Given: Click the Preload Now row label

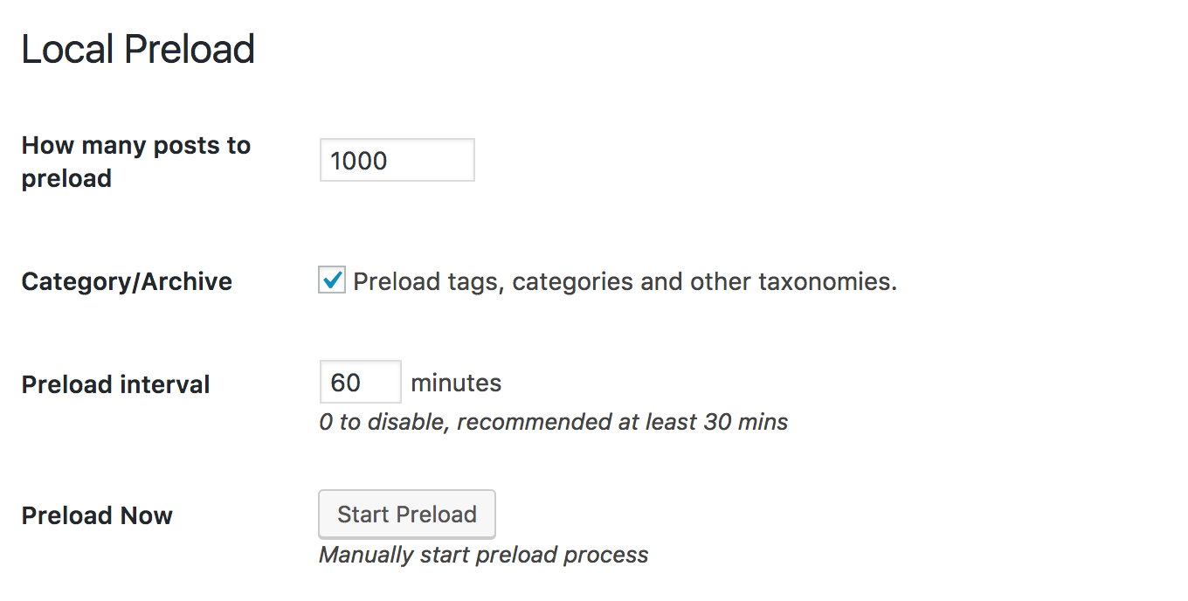Looking at the screenshot, I should pos(97,515).
